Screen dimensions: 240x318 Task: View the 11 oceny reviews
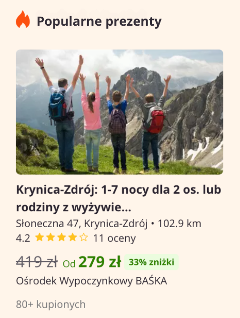[x=114, y=238]
